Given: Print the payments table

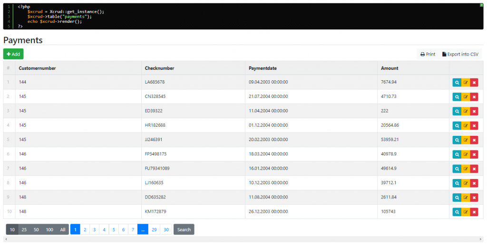Looking at the screenshot, I should coord(428,54).
